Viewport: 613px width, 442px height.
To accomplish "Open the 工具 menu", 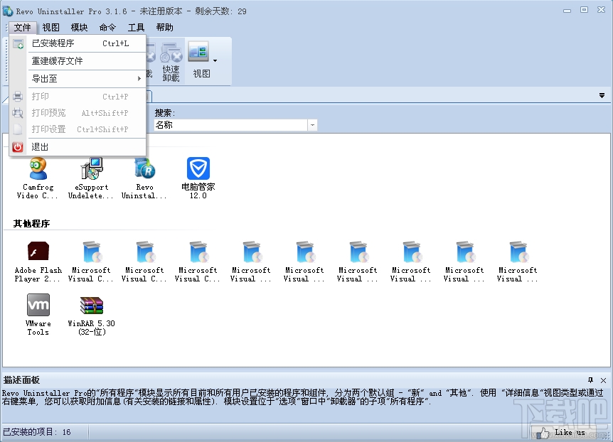I will click(x=136, y=27).
